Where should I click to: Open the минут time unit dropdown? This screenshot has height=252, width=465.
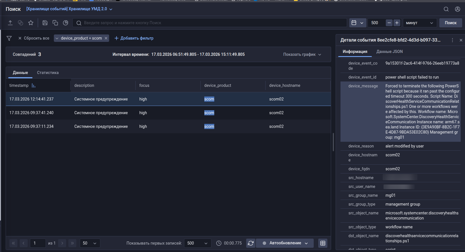click(419, 23)
